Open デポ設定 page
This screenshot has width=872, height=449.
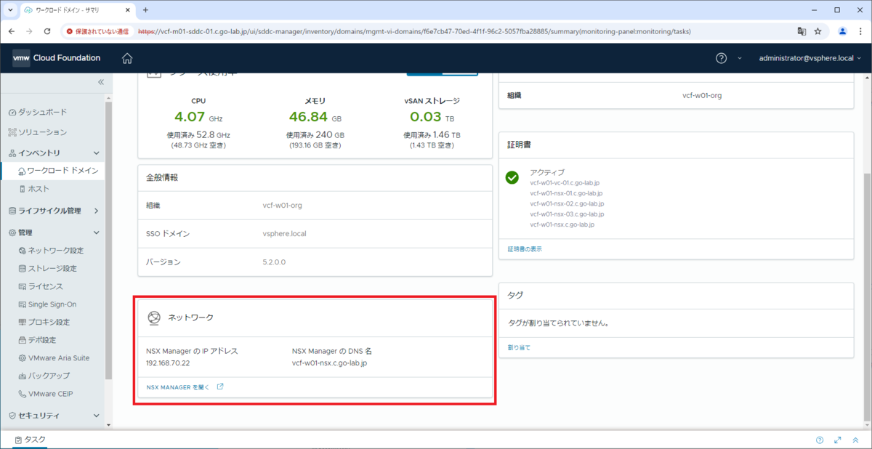coord(42,340)
